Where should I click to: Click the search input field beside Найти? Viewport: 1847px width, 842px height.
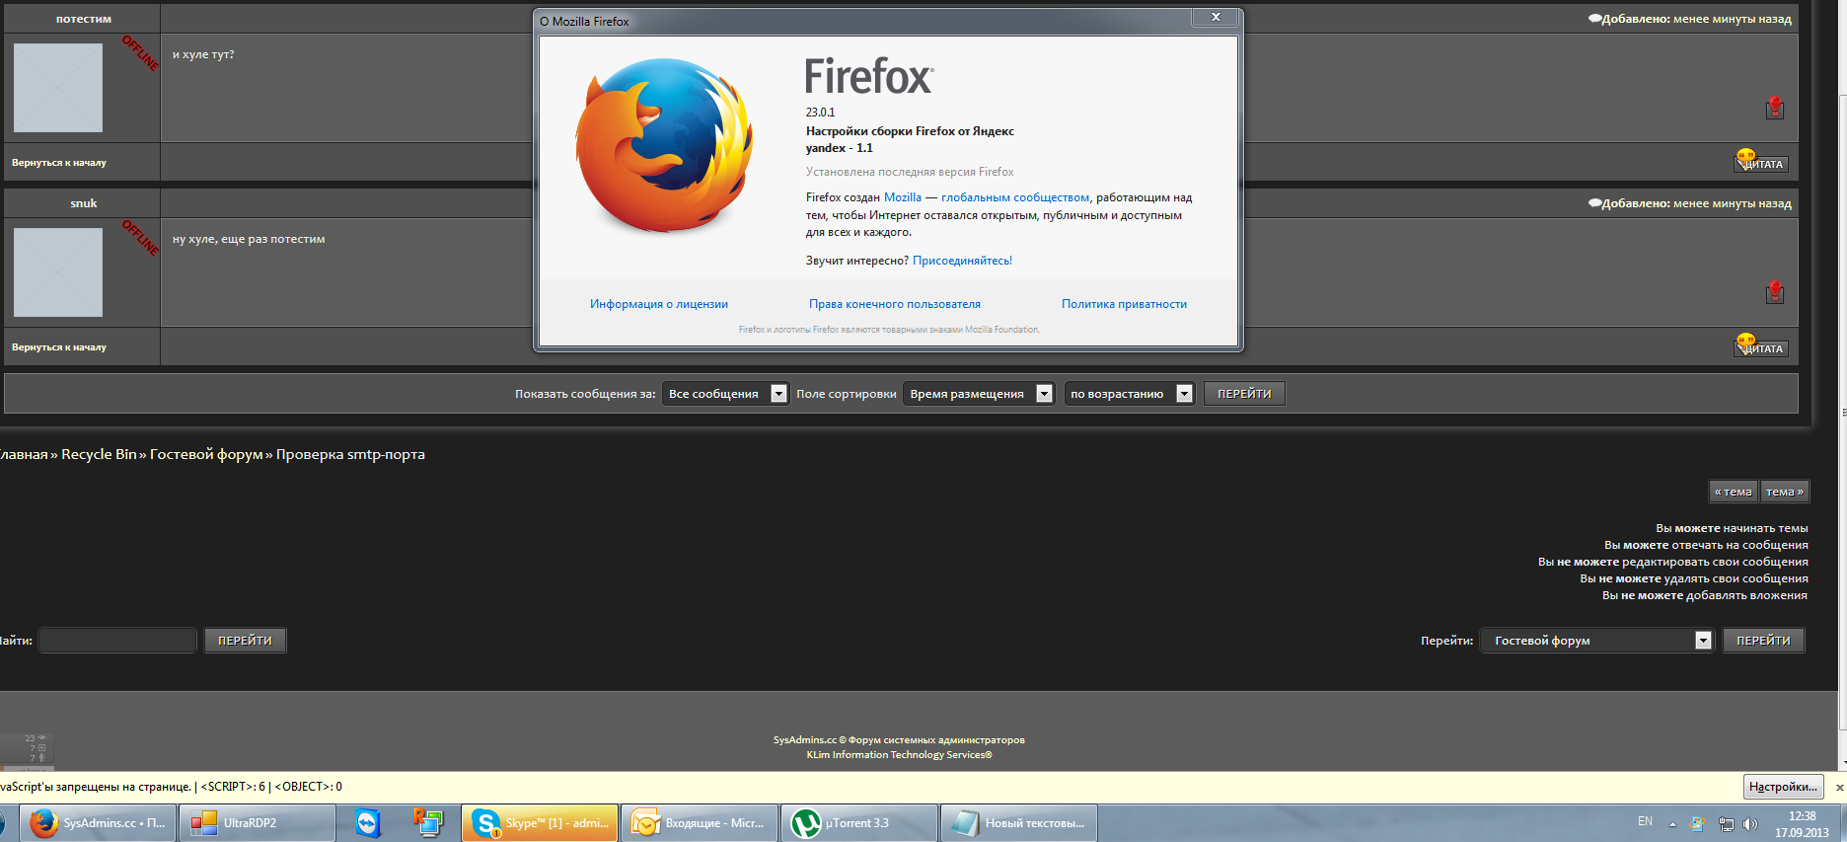click(117, 641)
